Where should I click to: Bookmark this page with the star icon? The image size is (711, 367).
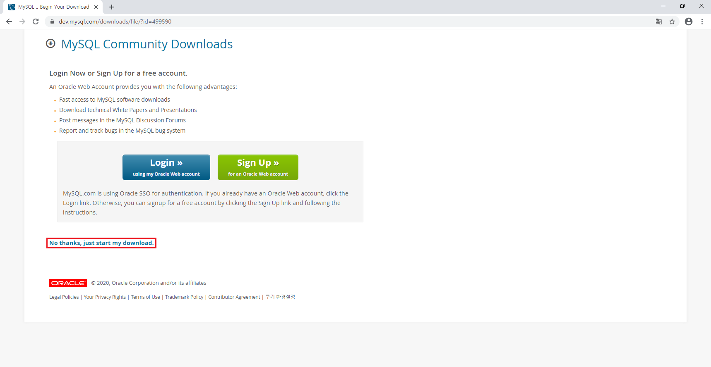(672, 21)
